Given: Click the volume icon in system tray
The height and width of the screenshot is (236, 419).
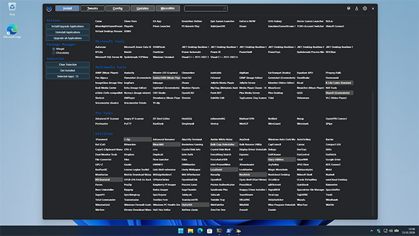Looking at the screenshot, I should 391,230.
